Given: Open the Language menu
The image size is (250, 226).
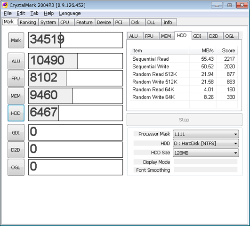Looking at the screenshot, I should (70, 13).
